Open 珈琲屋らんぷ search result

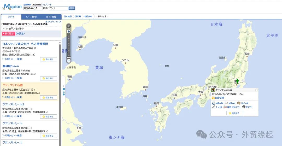[10, 66]
